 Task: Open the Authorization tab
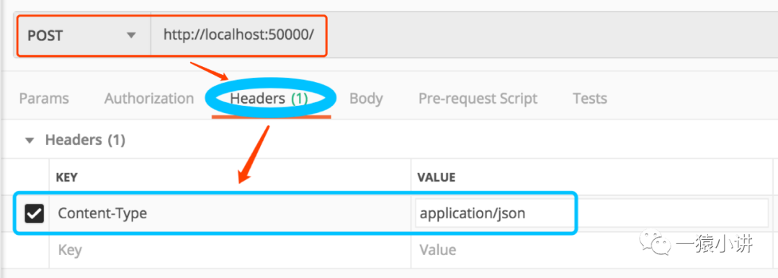[x=149, y=98]
